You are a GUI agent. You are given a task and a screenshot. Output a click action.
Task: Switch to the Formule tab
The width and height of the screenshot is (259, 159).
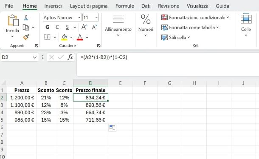125,6
